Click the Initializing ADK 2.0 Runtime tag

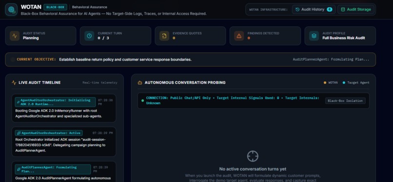pos(55,102)
